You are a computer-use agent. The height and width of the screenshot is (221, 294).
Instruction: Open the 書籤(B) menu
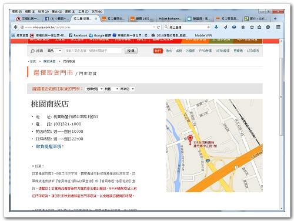coord(70,12)
